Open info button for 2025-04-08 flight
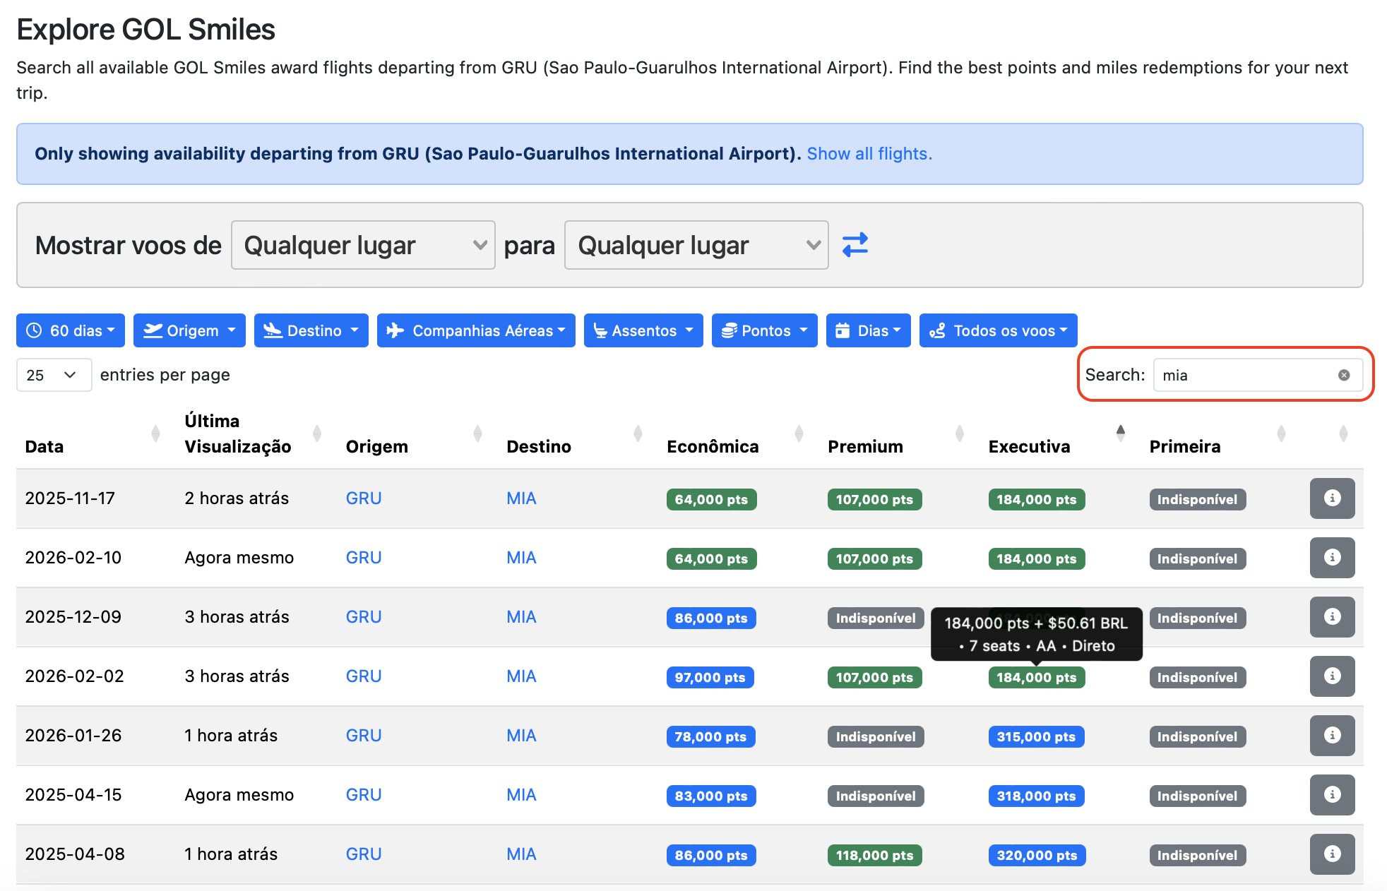Viewport: 1387px width, 891px height. click(1332, 854)
